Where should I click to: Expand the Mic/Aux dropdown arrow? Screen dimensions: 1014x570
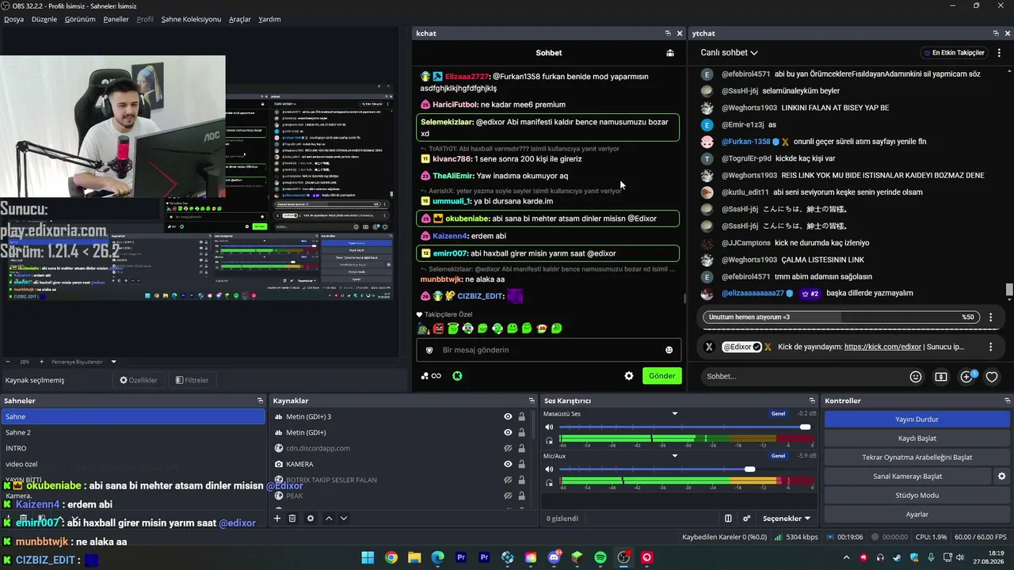675,455
